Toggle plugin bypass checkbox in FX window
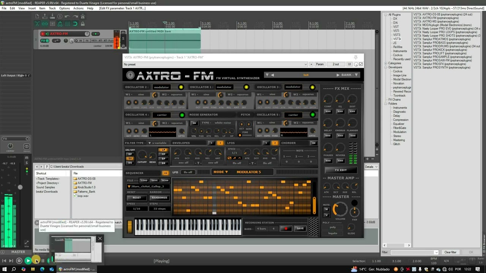Viewport: 486px width, 273px height. 361,64
